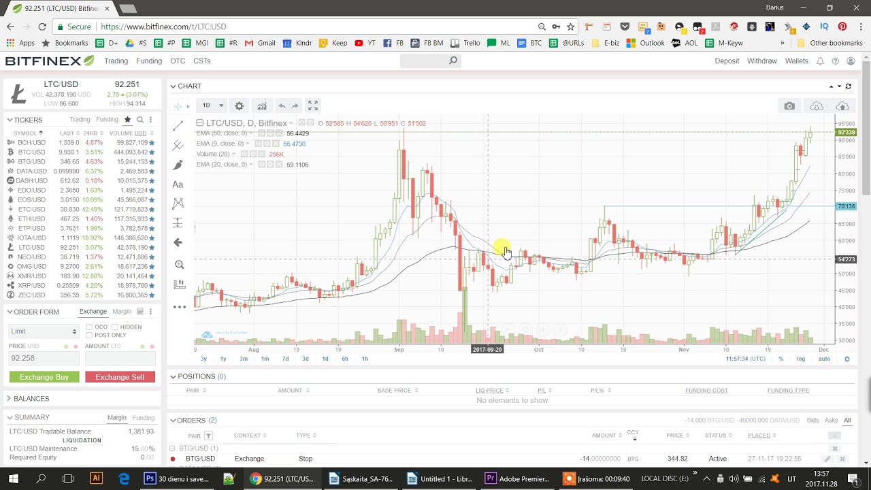The image size is (871, 490).
Task: Switch order form to Exchange tab
Action: 93,312
